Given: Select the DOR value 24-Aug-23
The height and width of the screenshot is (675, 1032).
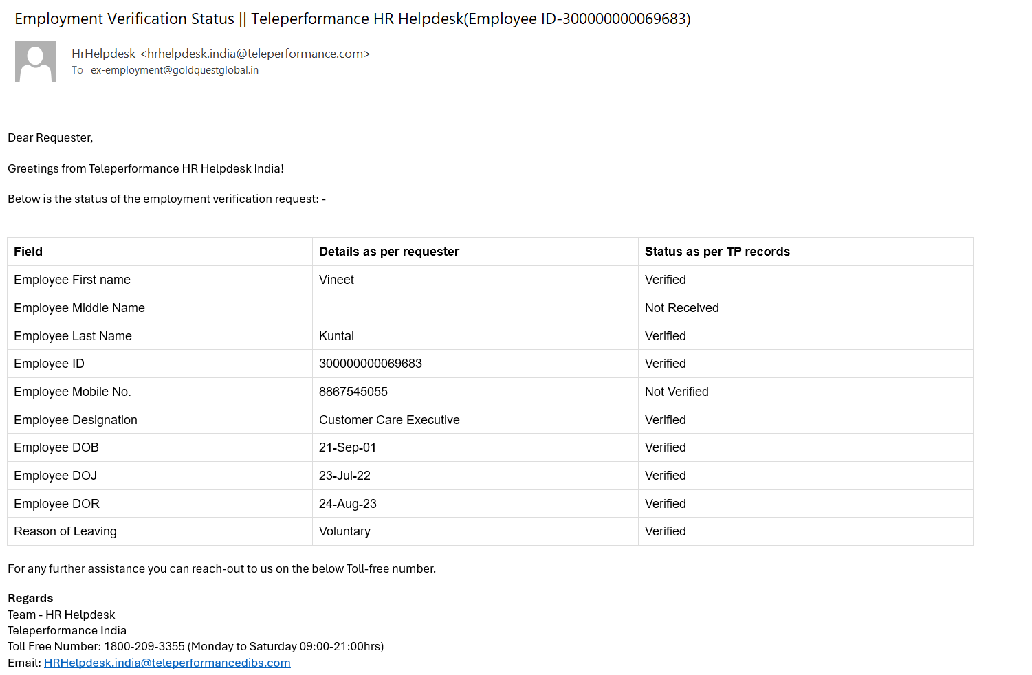Looking at the screenshot, I should click(x=348, y=504).
